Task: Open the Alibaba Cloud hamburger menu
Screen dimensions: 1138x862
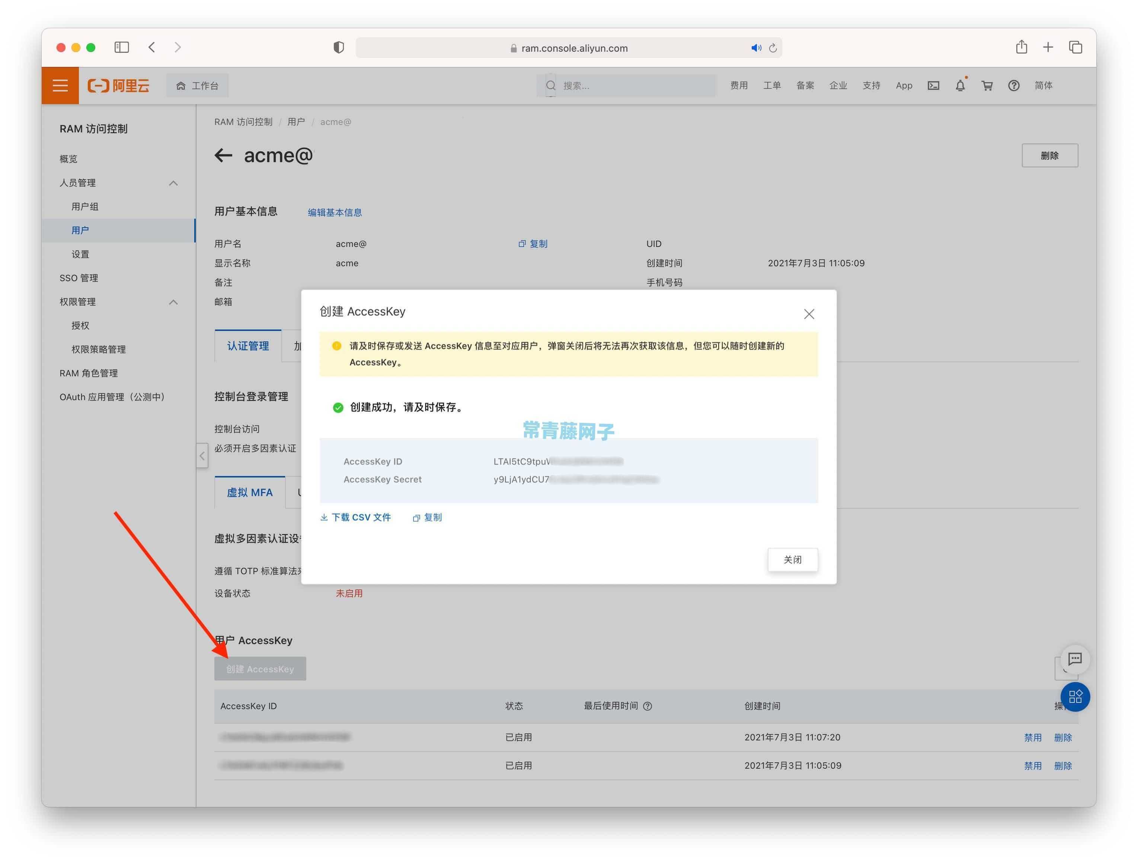Action: coord(60,85)
